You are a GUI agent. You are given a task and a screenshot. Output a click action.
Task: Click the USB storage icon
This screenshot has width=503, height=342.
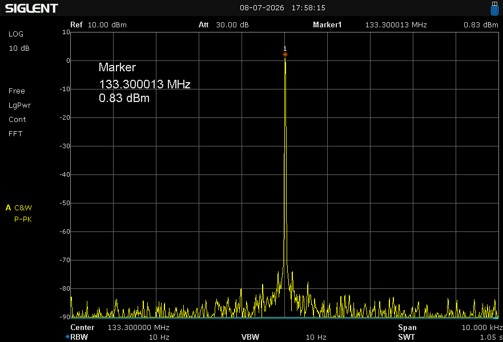coord(494,8)
